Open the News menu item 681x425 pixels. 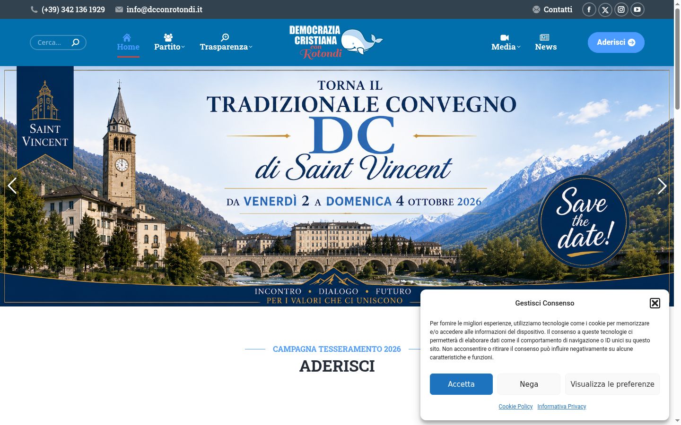point(546,42)
